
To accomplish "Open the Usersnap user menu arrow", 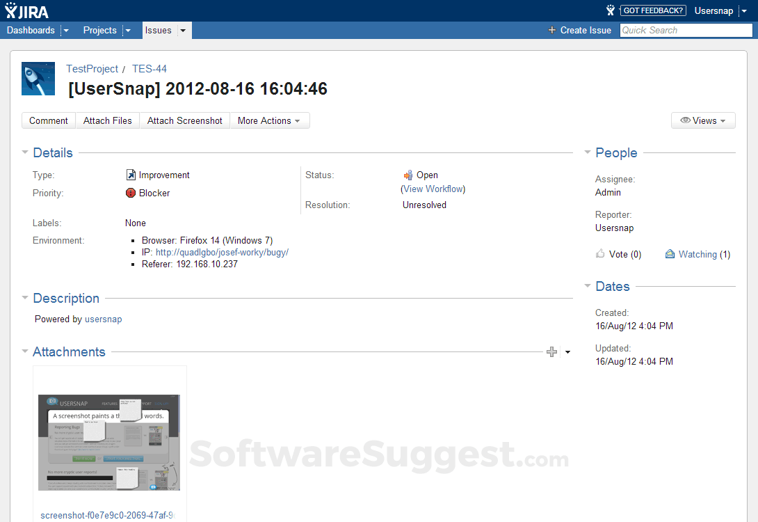I will click(x=745, y=10).
